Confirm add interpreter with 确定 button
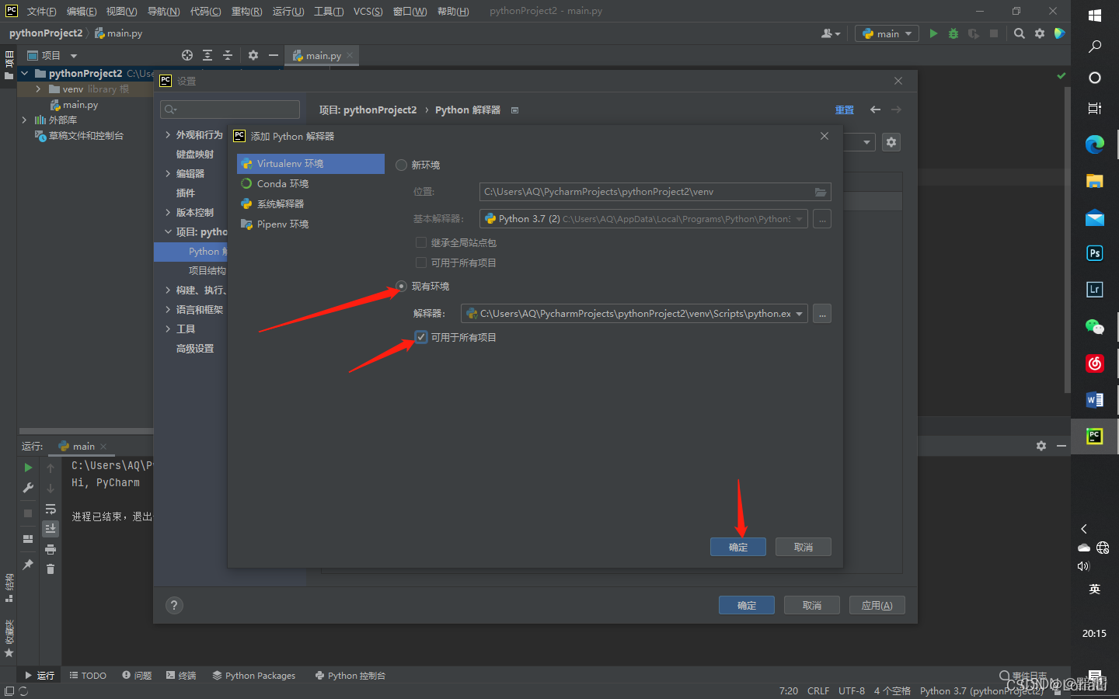Image resolution: width=1119 pixels, height=699 pixels. [738, 547]
